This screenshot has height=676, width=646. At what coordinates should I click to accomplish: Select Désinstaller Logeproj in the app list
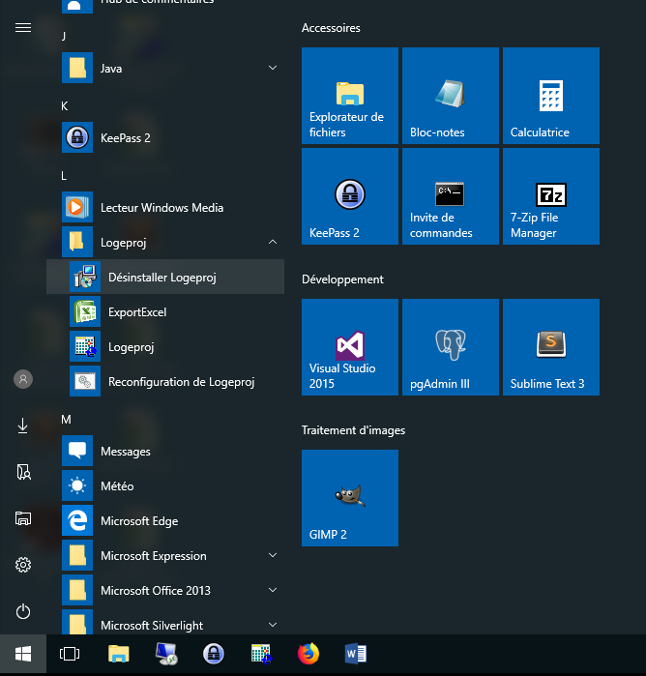(165, 277)
